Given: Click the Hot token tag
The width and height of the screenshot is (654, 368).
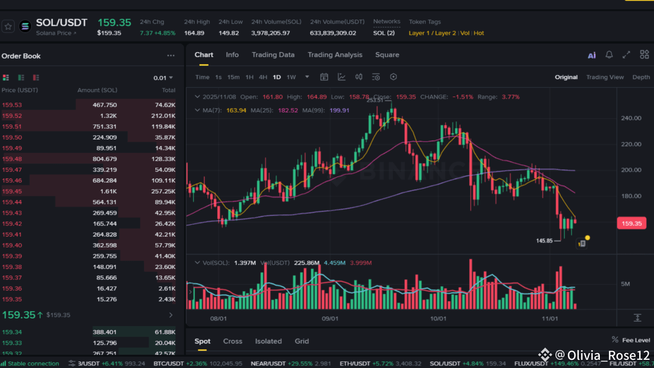Looking at the screenshot, I should coord(479,33).
